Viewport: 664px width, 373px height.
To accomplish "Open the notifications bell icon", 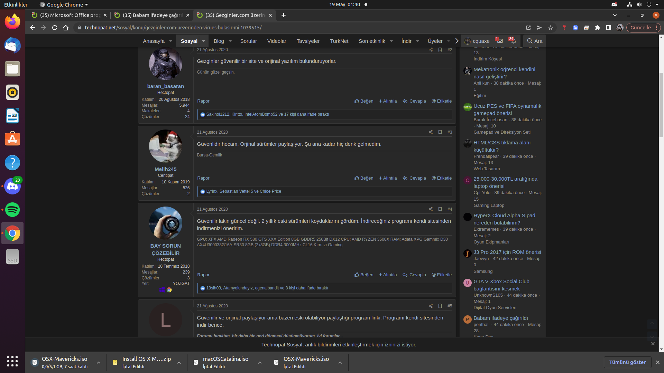I will [x=513, y=41].
